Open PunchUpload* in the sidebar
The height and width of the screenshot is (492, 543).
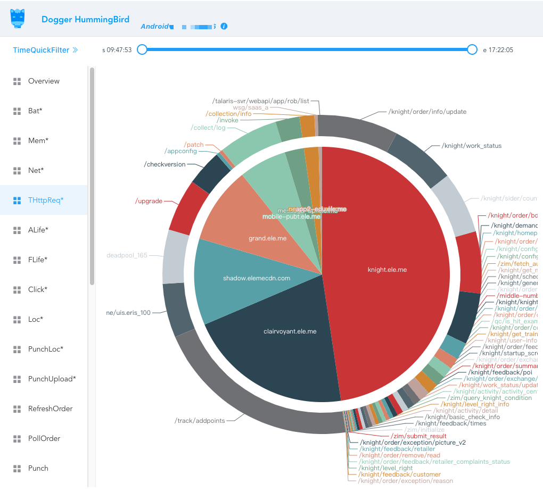[x=44, y=379]
